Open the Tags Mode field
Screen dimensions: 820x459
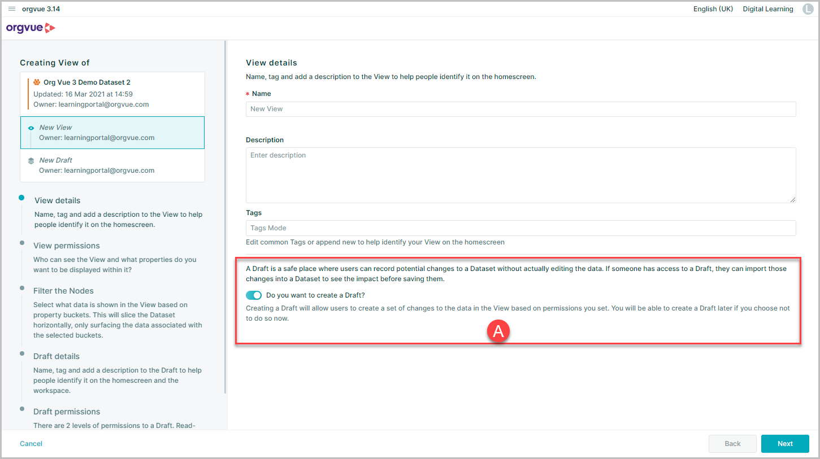(x=520, y=228)
